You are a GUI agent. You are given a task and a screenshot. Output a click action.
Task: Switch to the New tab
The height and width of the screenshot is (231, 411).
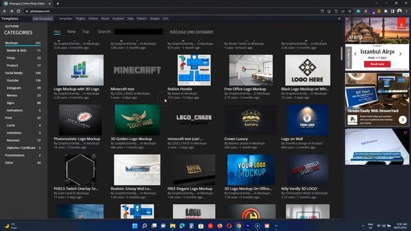71,31
